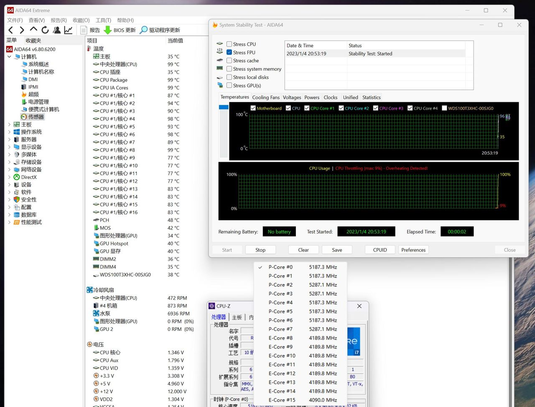The width and height of the screenshot is (535, 407).
Task: Click the 报告 document icon in toolbar
Action: [84, 30]
